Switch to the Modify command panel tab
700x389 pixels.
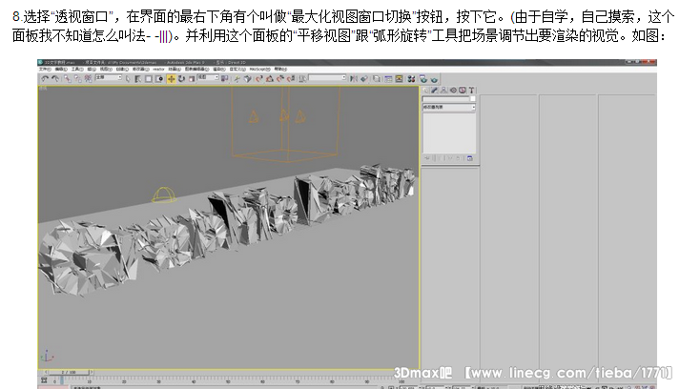434,90
